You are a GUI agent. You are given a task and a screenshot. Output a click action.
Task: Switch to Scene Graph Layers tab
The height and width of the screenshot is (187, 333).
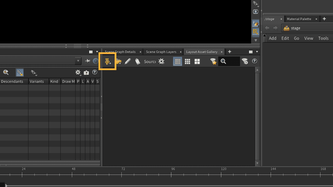[x=161, y=52]
